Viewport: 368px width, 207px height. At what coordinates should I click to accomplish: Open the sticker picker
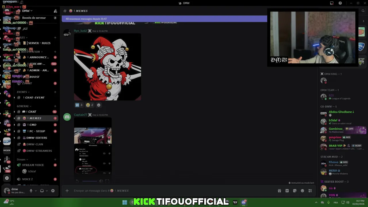pyautogui.click(x=295, y=191)
